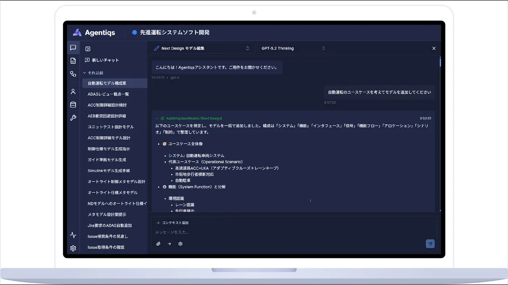The image size is (508, 285).
Task: Select the メタモデル設計案提示 chat
Action: tap(115, 215)
